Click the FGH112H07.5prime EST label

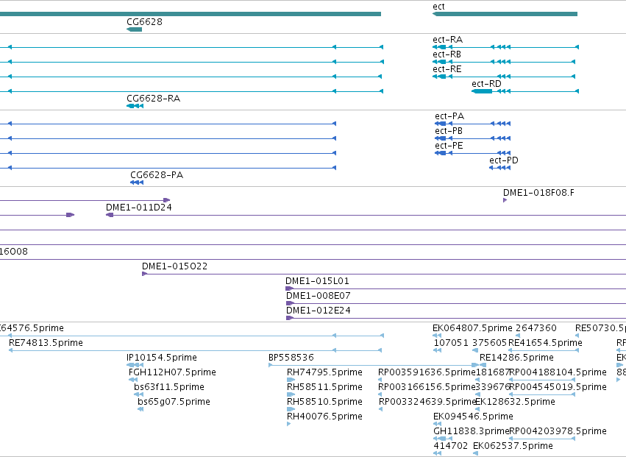(172, 372)
